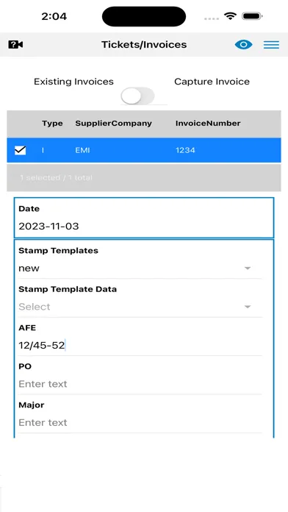Select invoice number 1234 cell
288x512 pixels.
[185, 150]
